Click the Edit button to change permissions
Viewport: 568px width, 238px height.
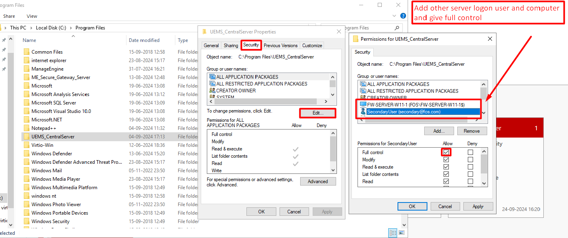click(318, 113)
